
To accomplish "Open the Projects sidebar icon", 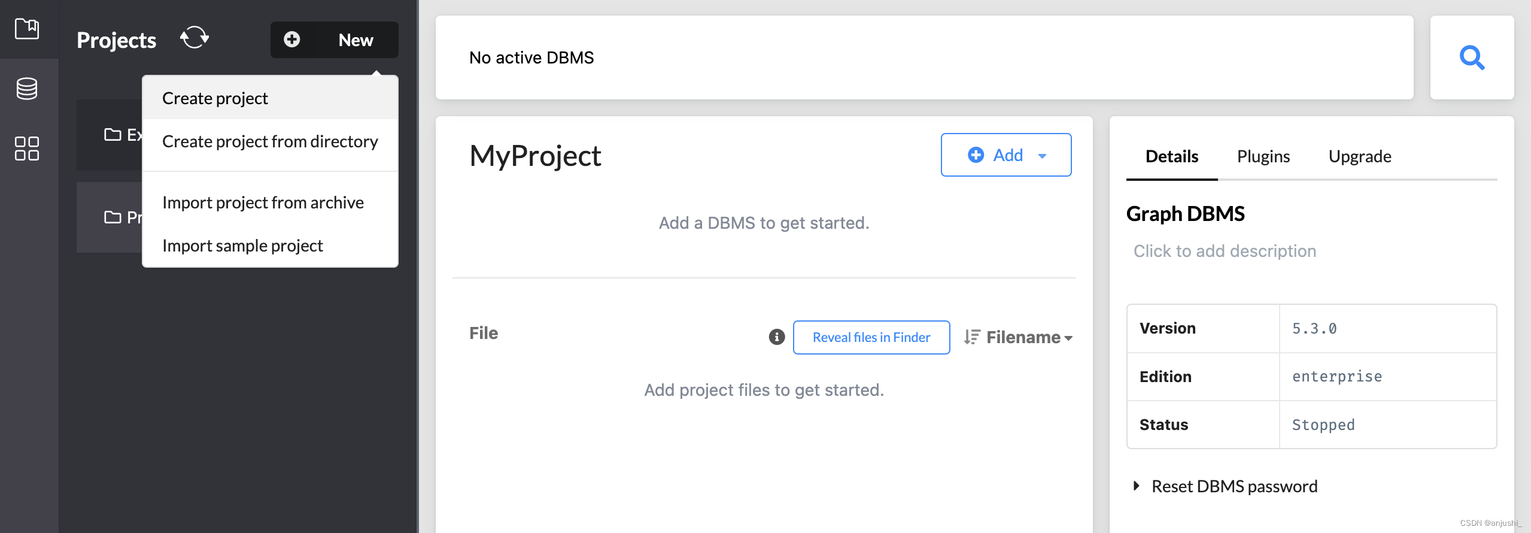I will point(27,29).
